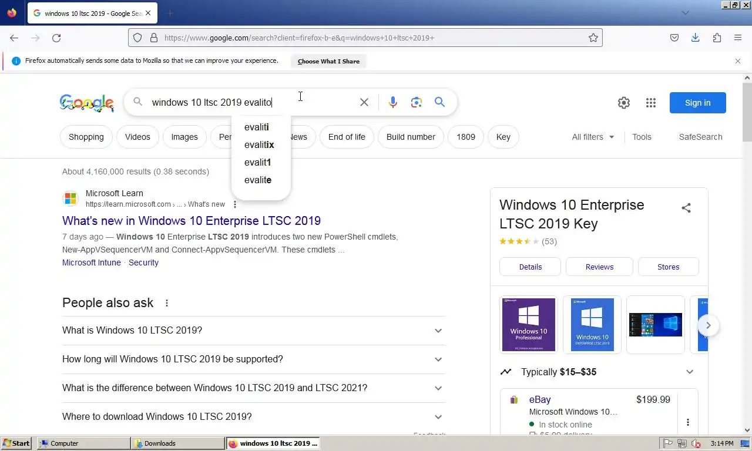Expand Where to download Windows 10 LTSC 2019

click(x=254, y=417)
